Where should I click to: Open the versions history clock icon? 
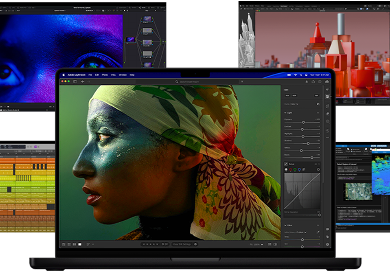tap(327, 131)
